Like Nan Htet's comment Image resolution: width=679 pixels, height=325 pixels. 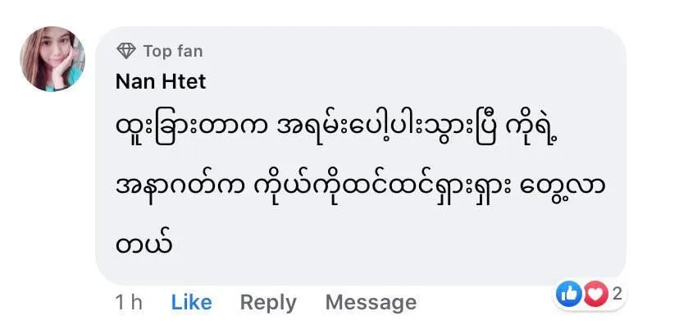pos(191,303)
